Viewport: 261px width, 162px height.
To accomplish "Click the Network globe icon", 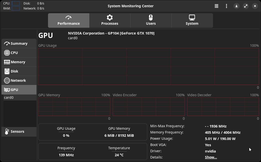I will (7, 80).
